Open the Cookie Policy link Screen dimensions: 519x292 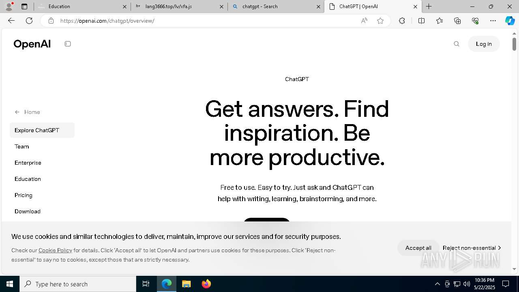(x=55, y=250)
